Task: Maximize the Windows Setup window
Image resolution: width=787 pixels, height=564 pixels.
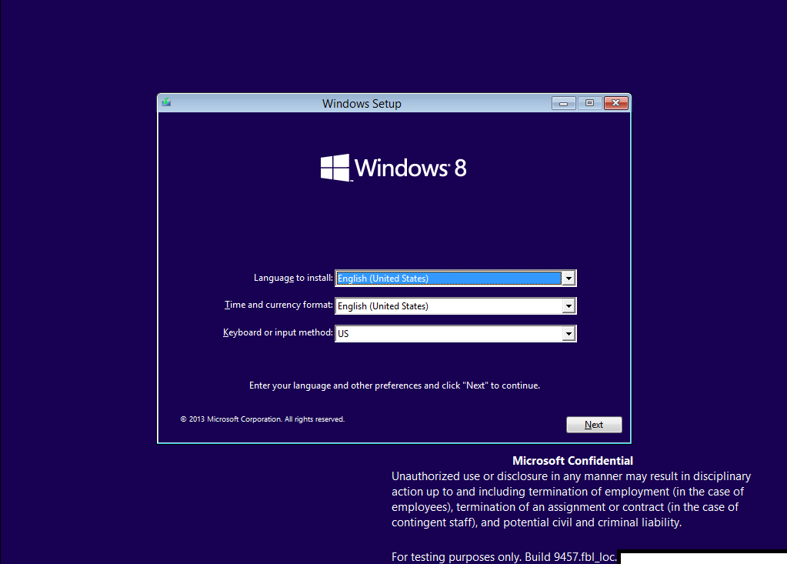Action: tap(590, 103)
